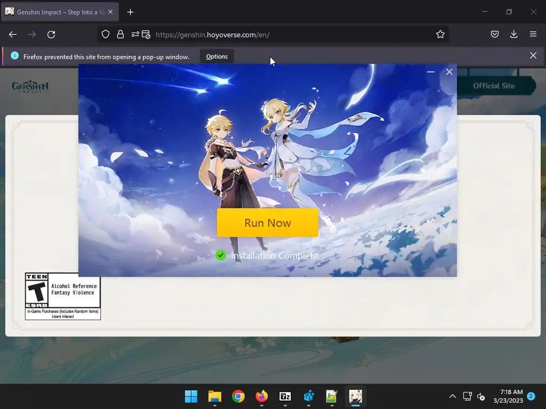Open the Windows Start menu
This screenshot has width=546, height=409.
[x=191, y=396]
